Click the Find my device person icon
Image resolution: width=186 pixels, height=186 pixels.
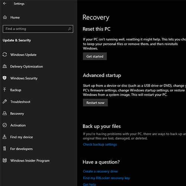4,137
